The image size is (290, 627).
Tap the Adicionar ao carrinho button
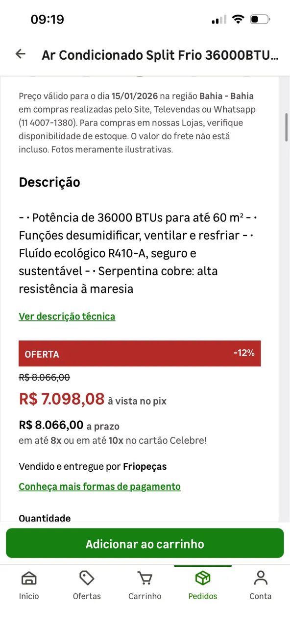145,543
